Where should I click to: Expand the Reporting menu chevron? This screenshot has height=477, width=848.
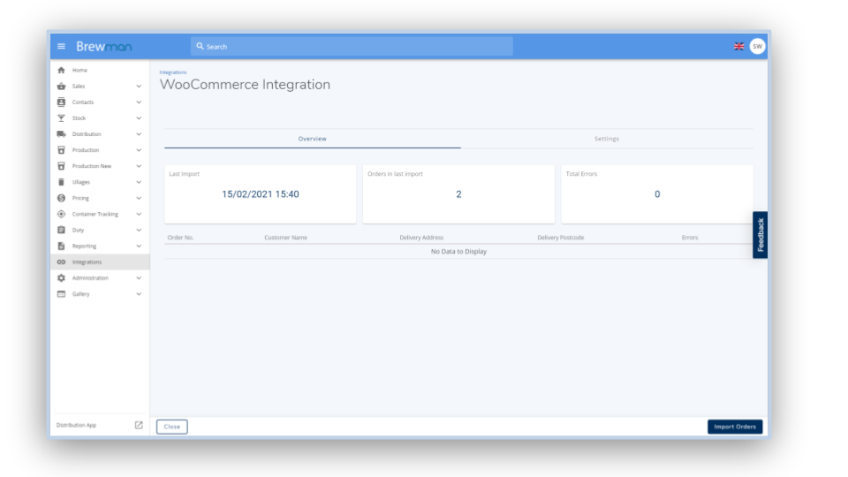[139, 246]
